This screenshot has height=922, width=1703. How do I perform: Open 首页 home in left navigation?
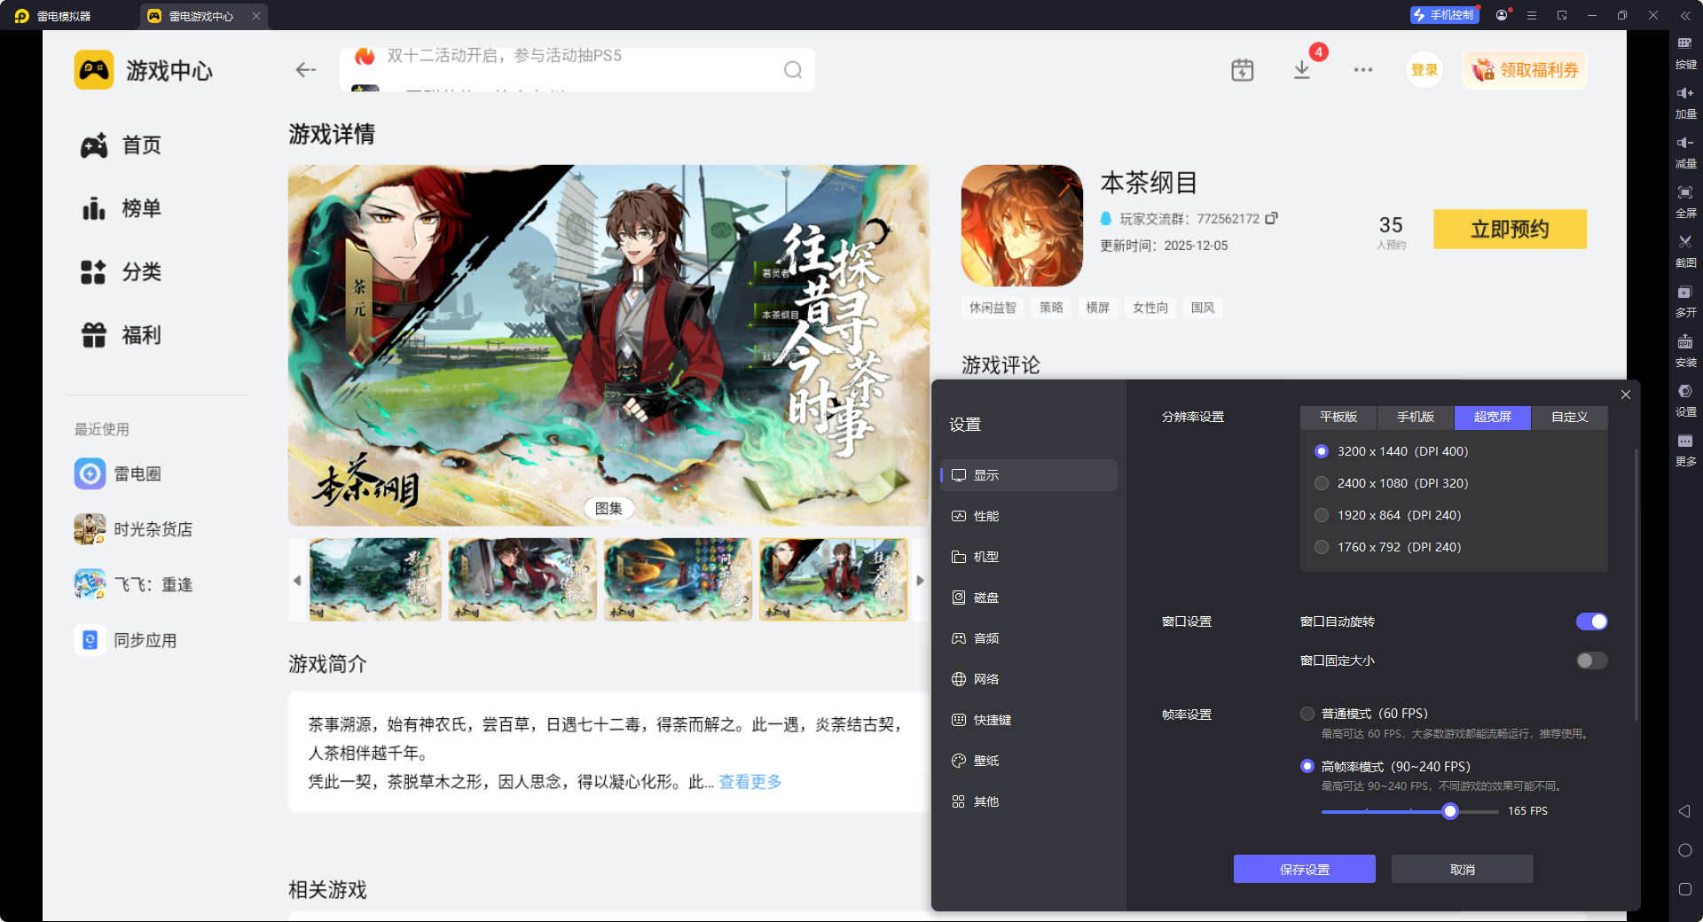click(x=121, y=145)
